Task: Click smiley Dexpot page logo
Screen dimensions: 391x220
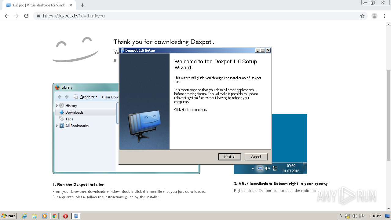Action: [75, 50]
